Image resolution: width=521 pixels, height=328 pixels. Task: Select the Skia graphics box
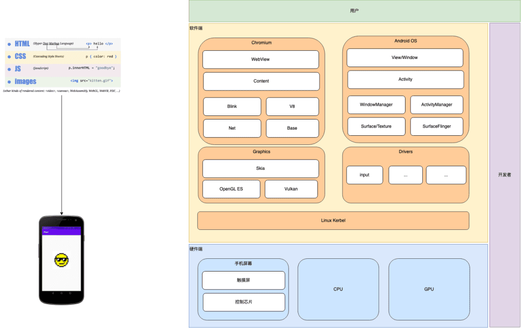(260, 168)
